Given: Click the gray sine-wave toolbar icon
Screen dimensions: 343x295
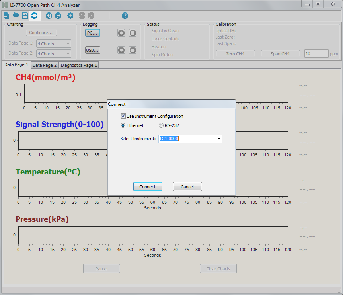Looking at the screenshot, I should pos(82,16).
